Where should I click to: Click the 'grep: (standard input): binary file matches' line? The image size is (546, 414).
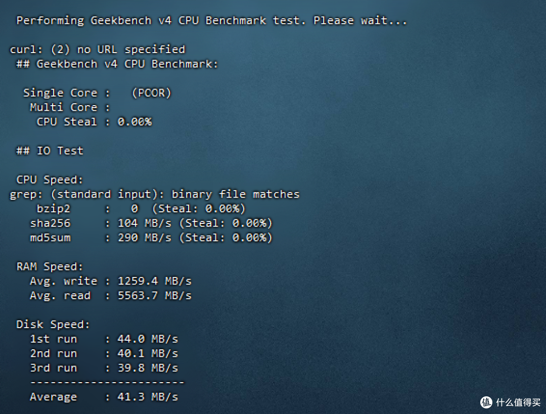point(155,194)
